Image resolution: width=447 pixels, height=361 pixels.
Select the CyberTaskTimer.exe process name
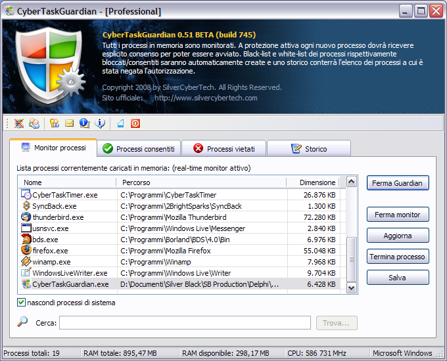tap(65, 195)
